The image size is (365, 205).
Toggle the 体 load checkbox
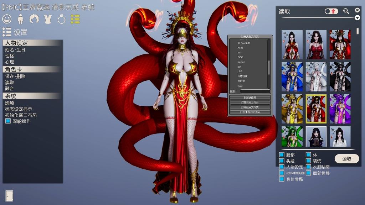coord(308,155)
